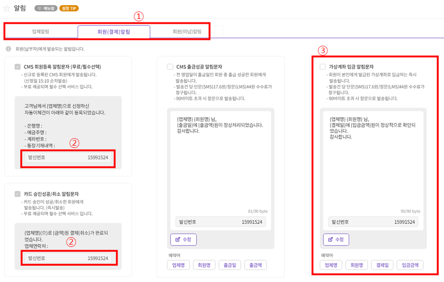The width and height of the screenshot is (444, 282).
Task: Toggle 카드 승인성공/취소 알림문자 checkbox
Action: pos(18,194)
